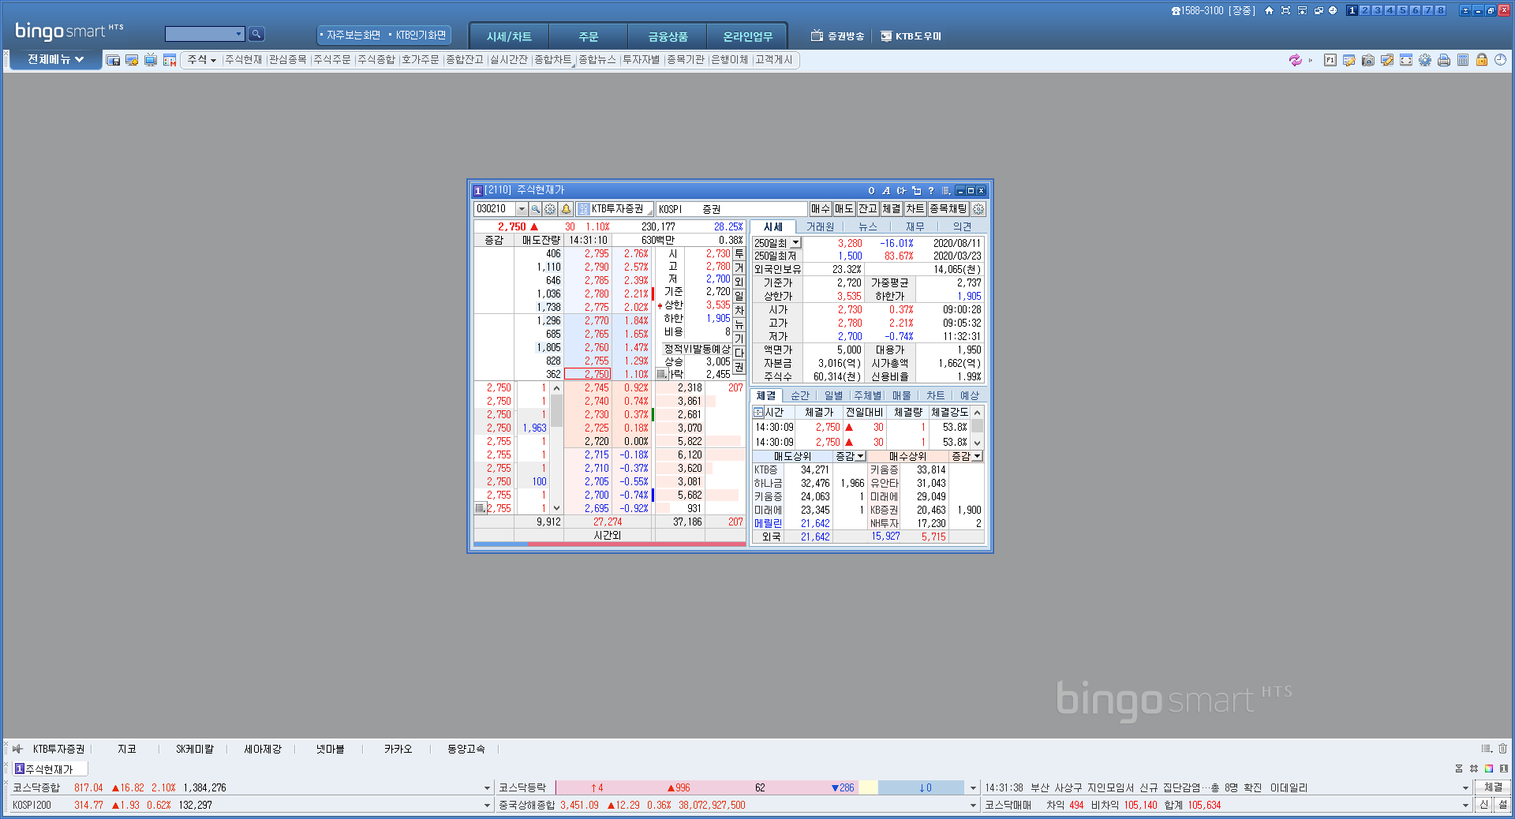Open the 250일최 period dropdown
Viewport: 1515px width, 819px height.
795,243
